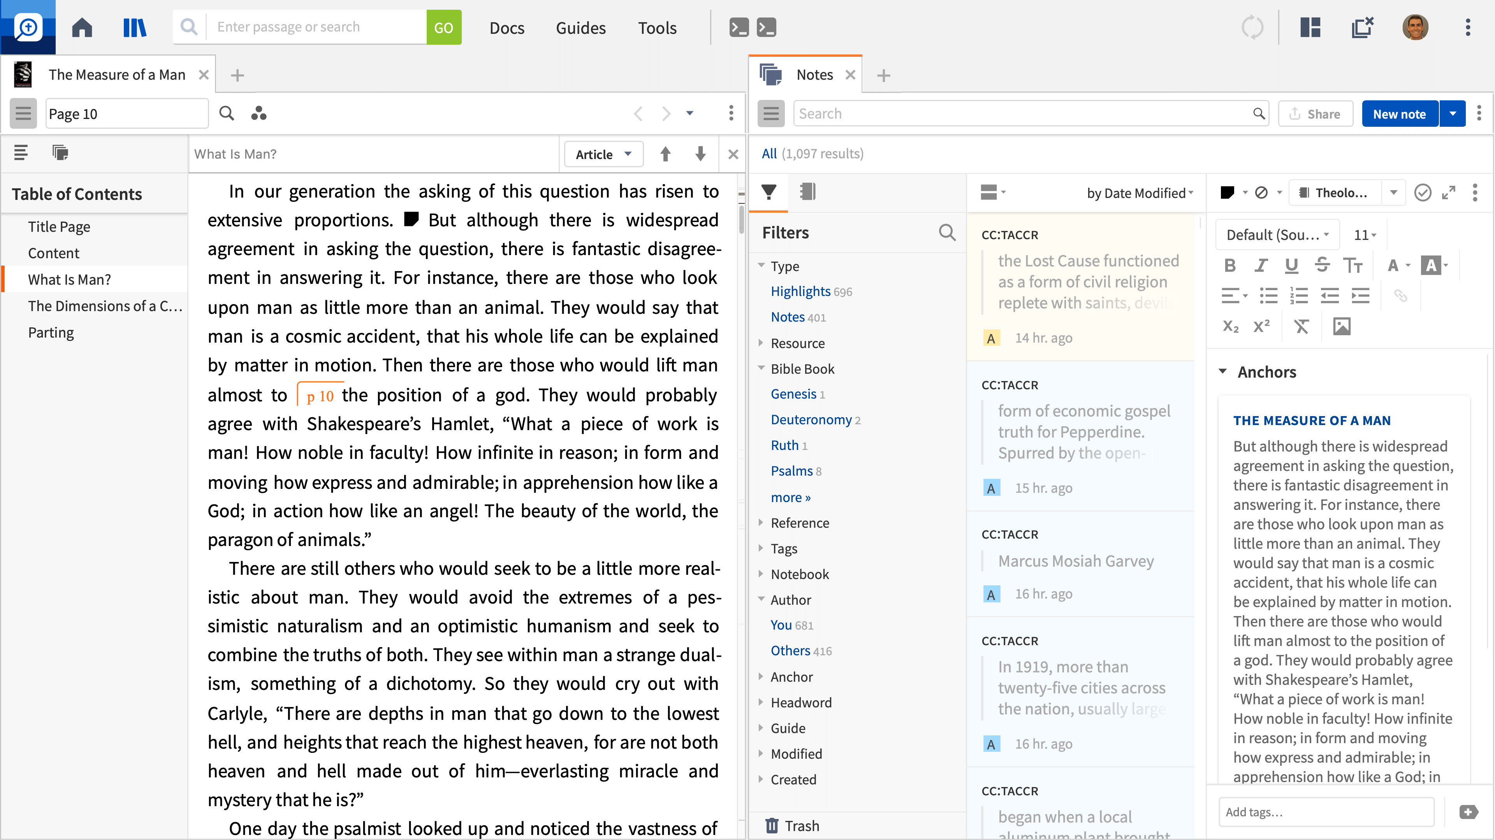Filter by Highlights 696
Screen dimensions: 1495x840
[x=811, y=292]
